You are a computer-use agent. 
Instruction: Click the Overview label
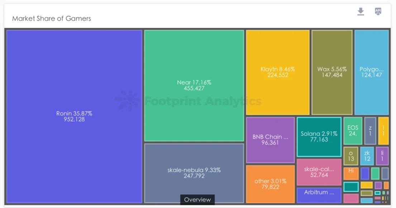click(197, 199)
